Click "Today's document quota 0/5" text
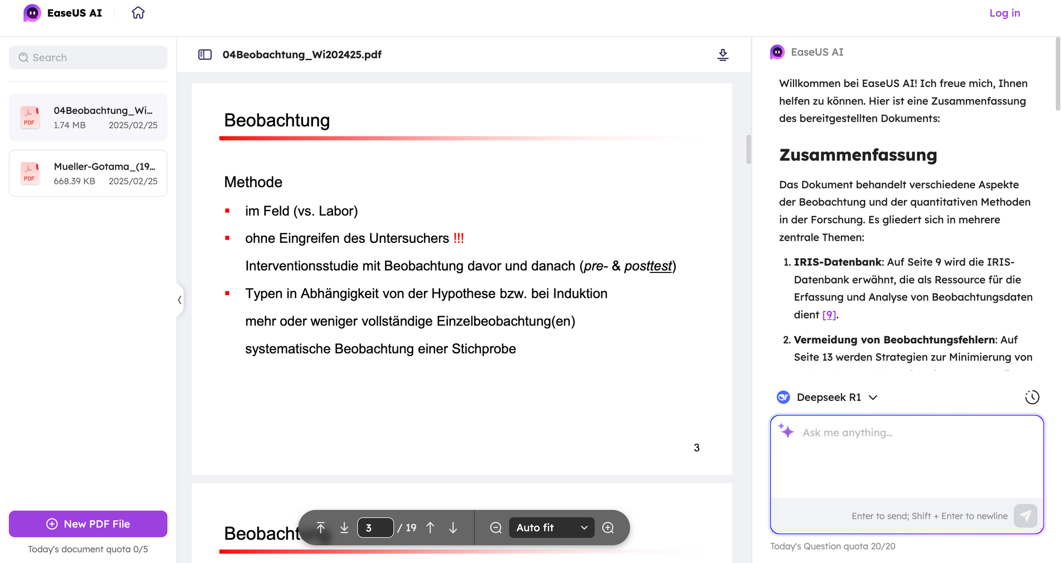 click(88, 549)
